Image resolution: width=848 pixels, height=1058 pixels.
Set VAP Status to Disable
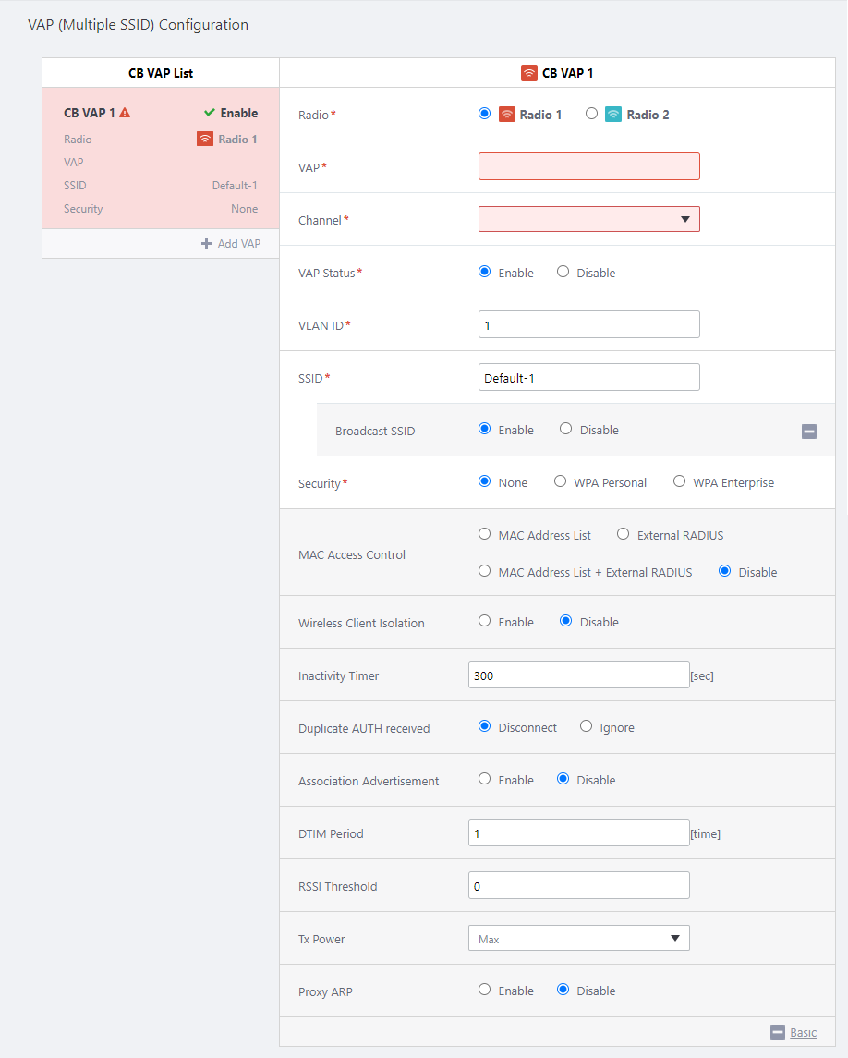563,272
